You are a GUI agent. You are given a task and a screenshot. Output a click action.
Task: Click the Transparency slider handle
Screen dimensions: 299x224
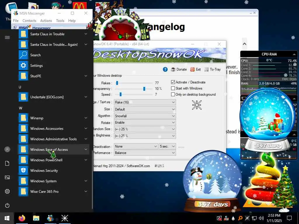[144, 89]
